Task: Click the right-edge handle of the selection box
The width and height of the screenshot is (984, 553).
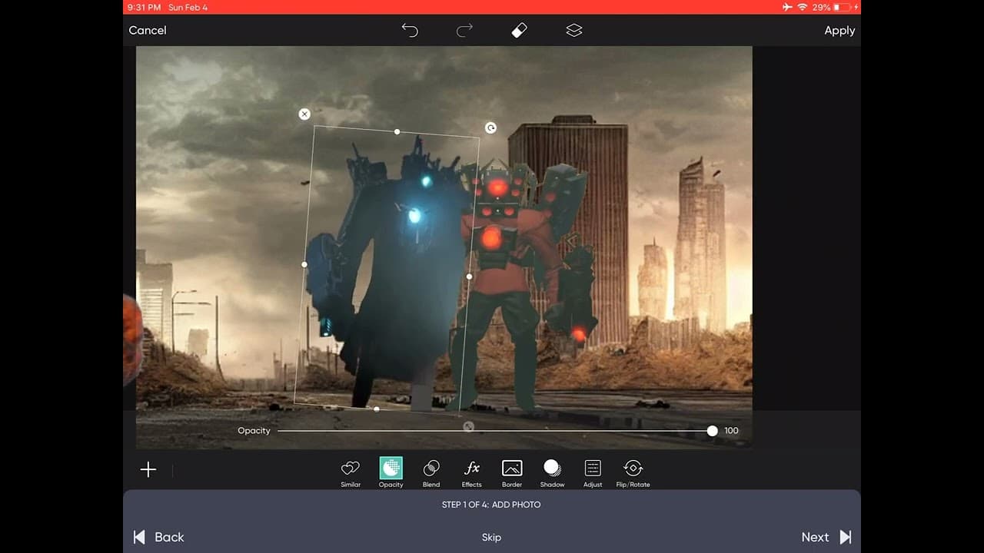Action: (x=469, y=276)
